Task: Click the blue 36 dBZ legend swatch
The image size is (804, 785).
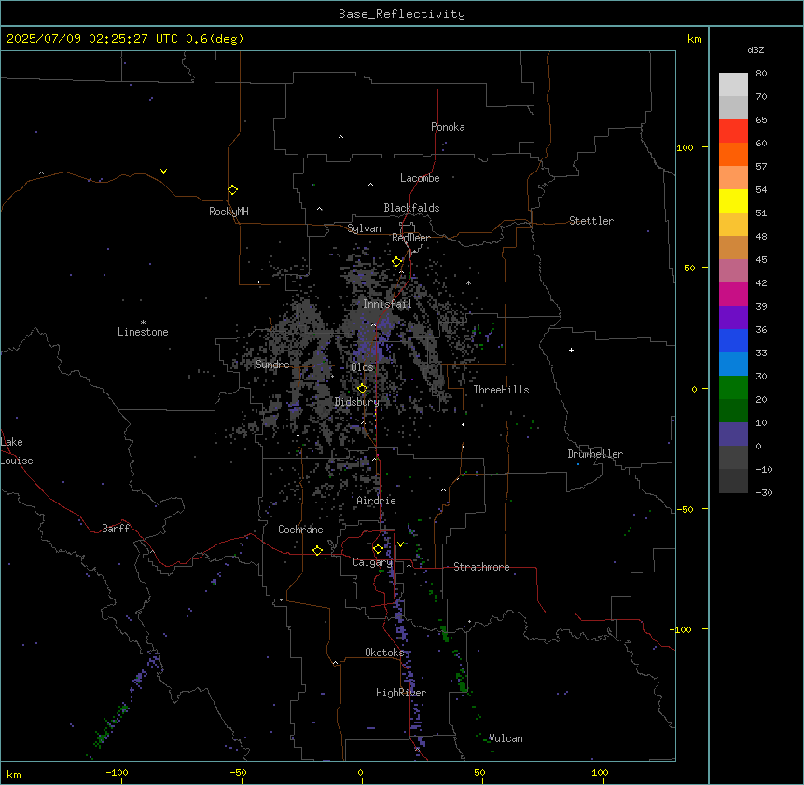Action: (733, 340)
